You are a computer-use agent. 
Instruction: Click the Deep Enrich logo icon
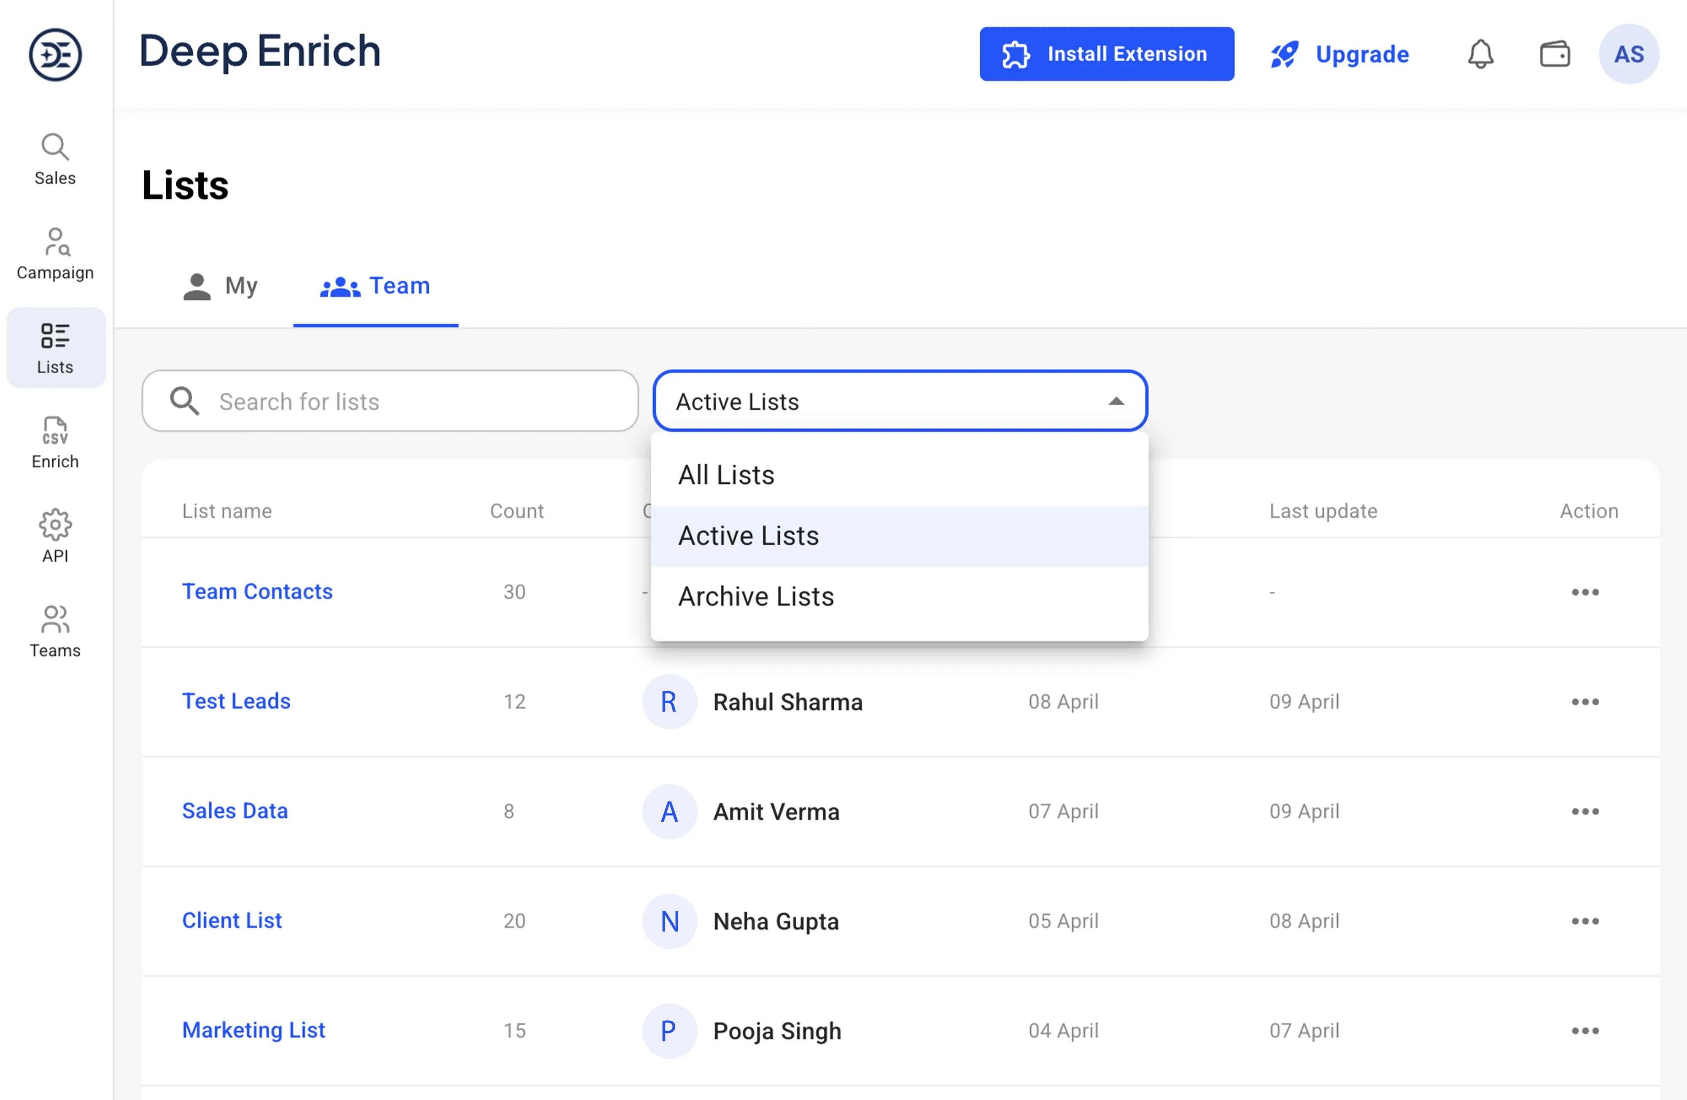coord(55,54)
